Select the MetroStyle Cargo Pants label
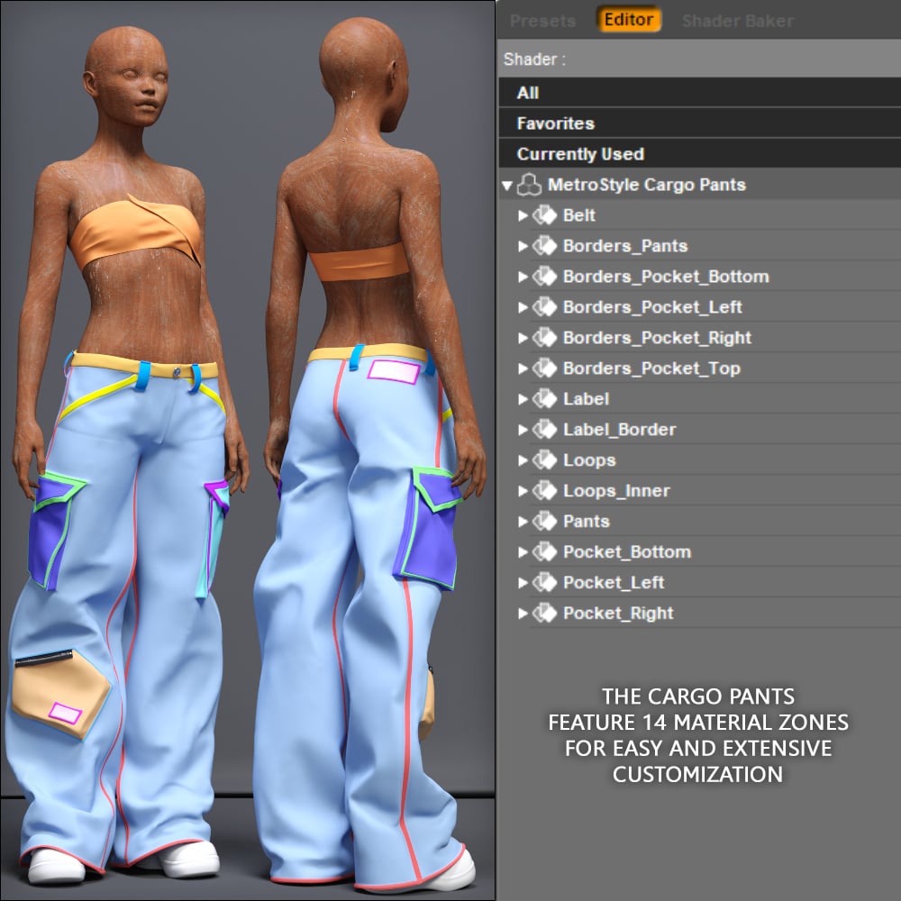Viewport: 901px width, 901px height. (646, 185)
